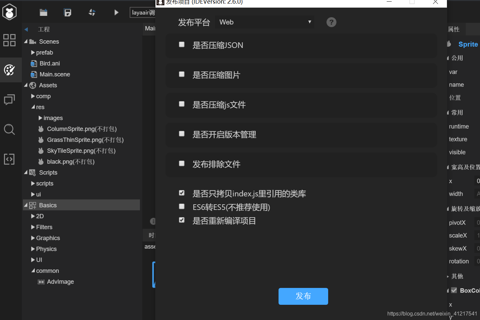Screen dimensions: 480x320
Task: Uncheck 是否重新编译项目 checkbox
Action: pos(182,220)
